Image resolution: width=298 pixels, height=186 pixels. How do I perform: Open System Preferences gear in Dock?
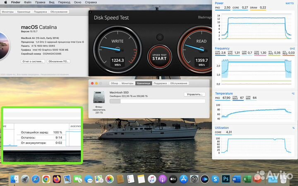tap(194, 179)
